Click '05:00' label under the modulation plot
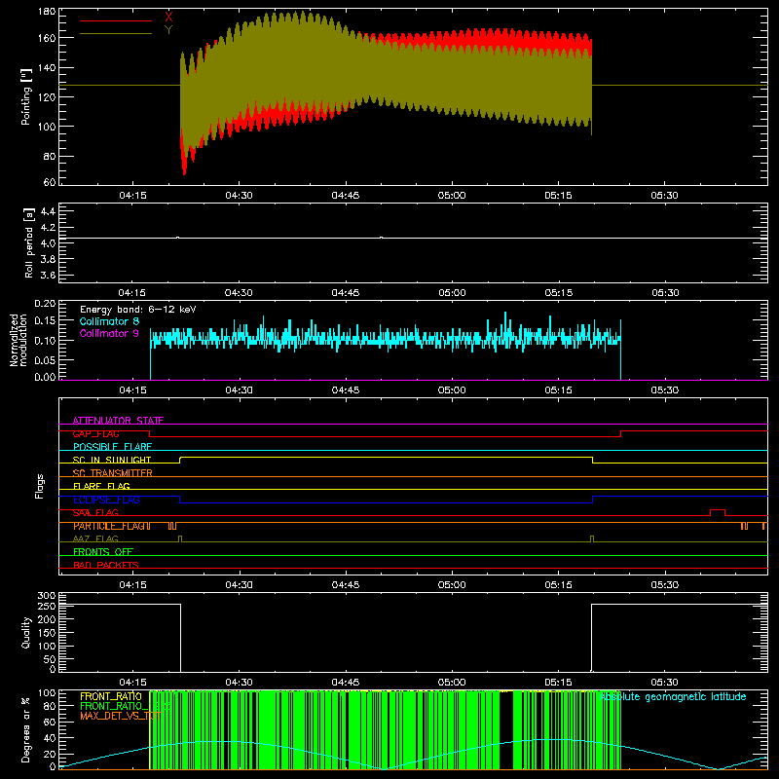 tap(452, 390)
